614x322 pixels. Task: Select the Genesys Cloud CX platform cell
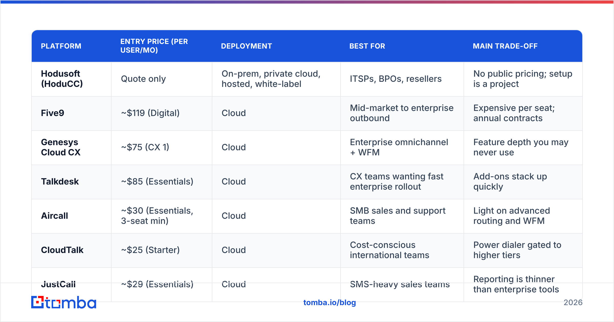[71, 148]
